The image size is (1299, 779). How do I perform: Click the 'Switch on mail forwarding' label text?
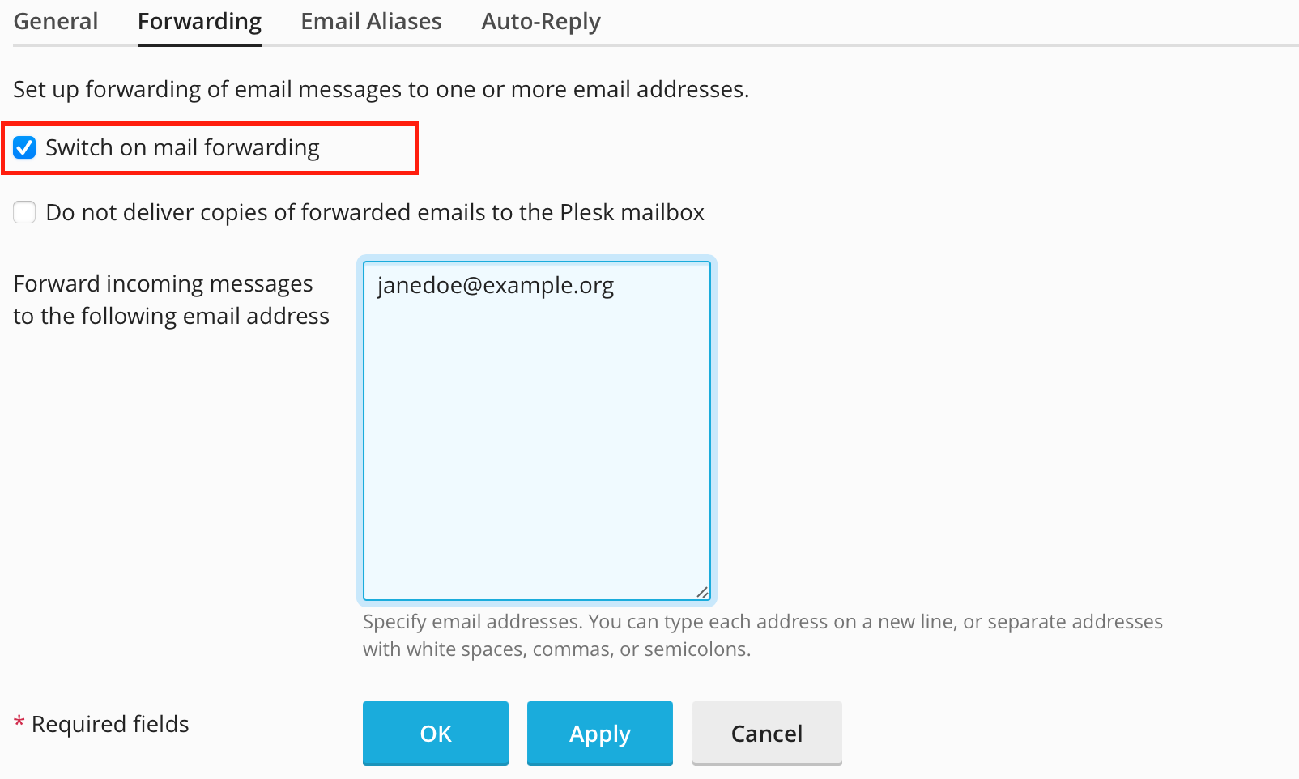[182, 148]
